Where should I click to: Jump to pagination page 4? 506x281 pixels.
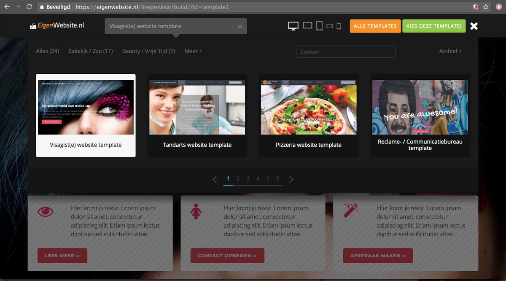point(258,179)
